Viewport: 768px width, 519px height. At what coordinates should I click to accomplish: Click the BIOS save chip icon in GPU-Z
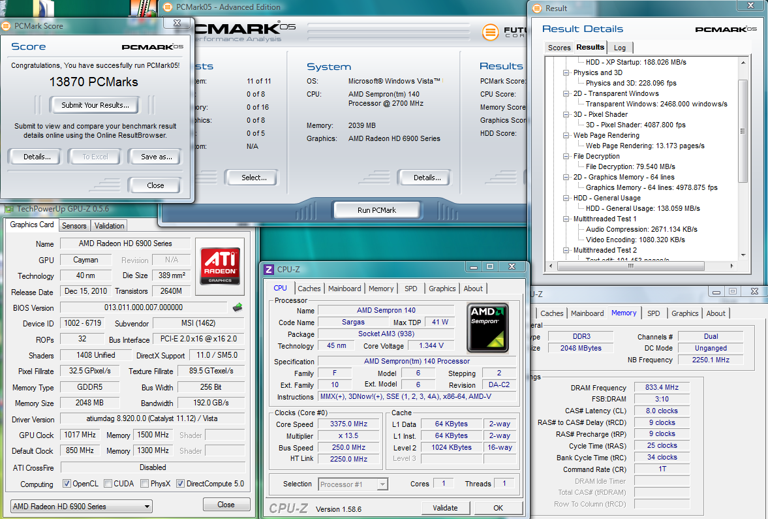click(x=237, y=307)
